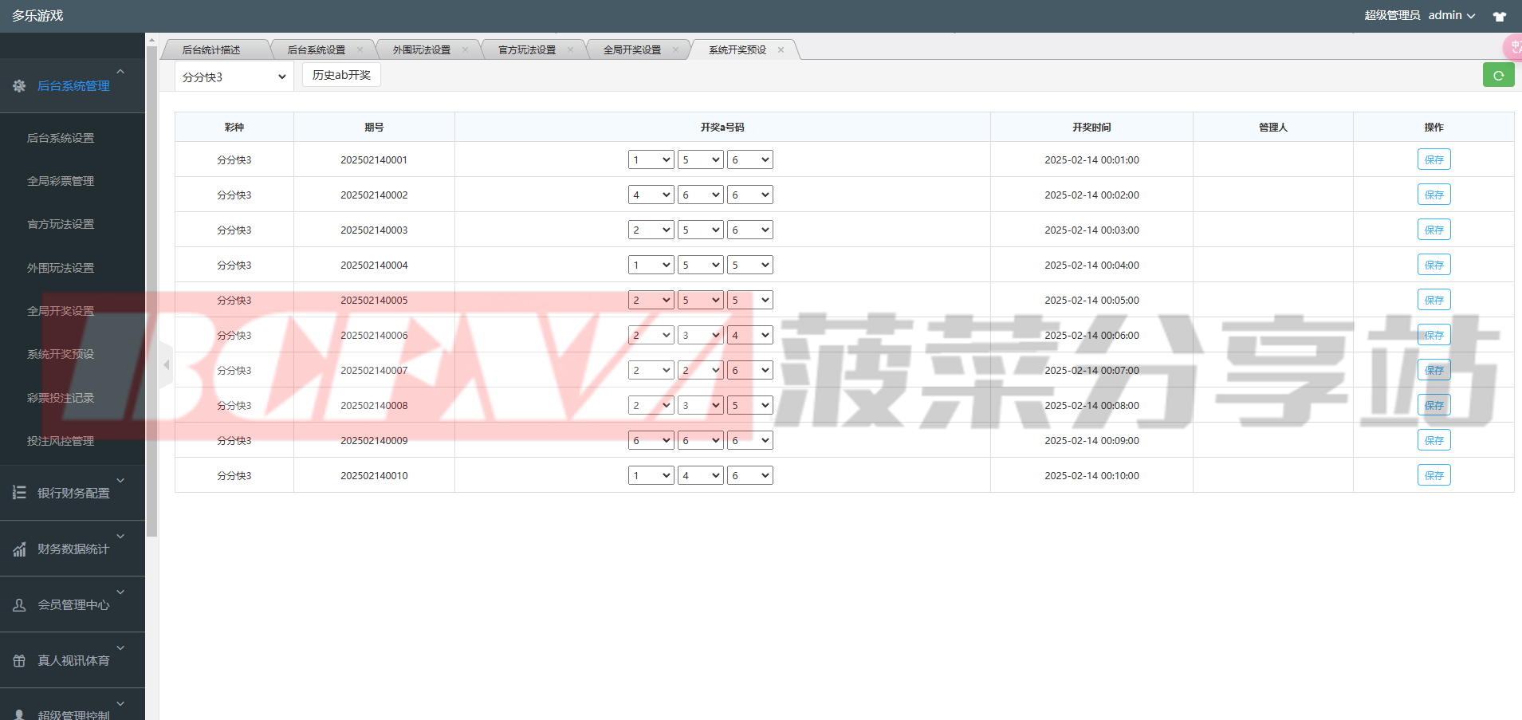Click the 历史ab开奖 button
This screenshot has width=1522, height=720.
click(x=341, y=75)
